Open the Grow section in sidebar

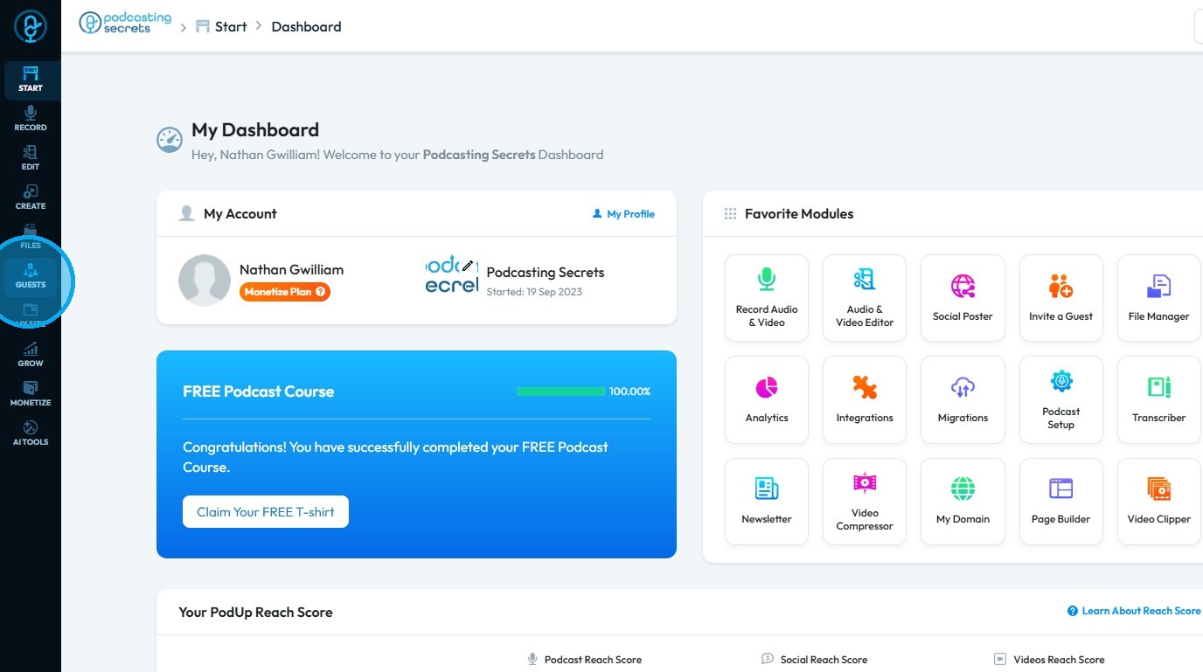click(x=31, y=356)
